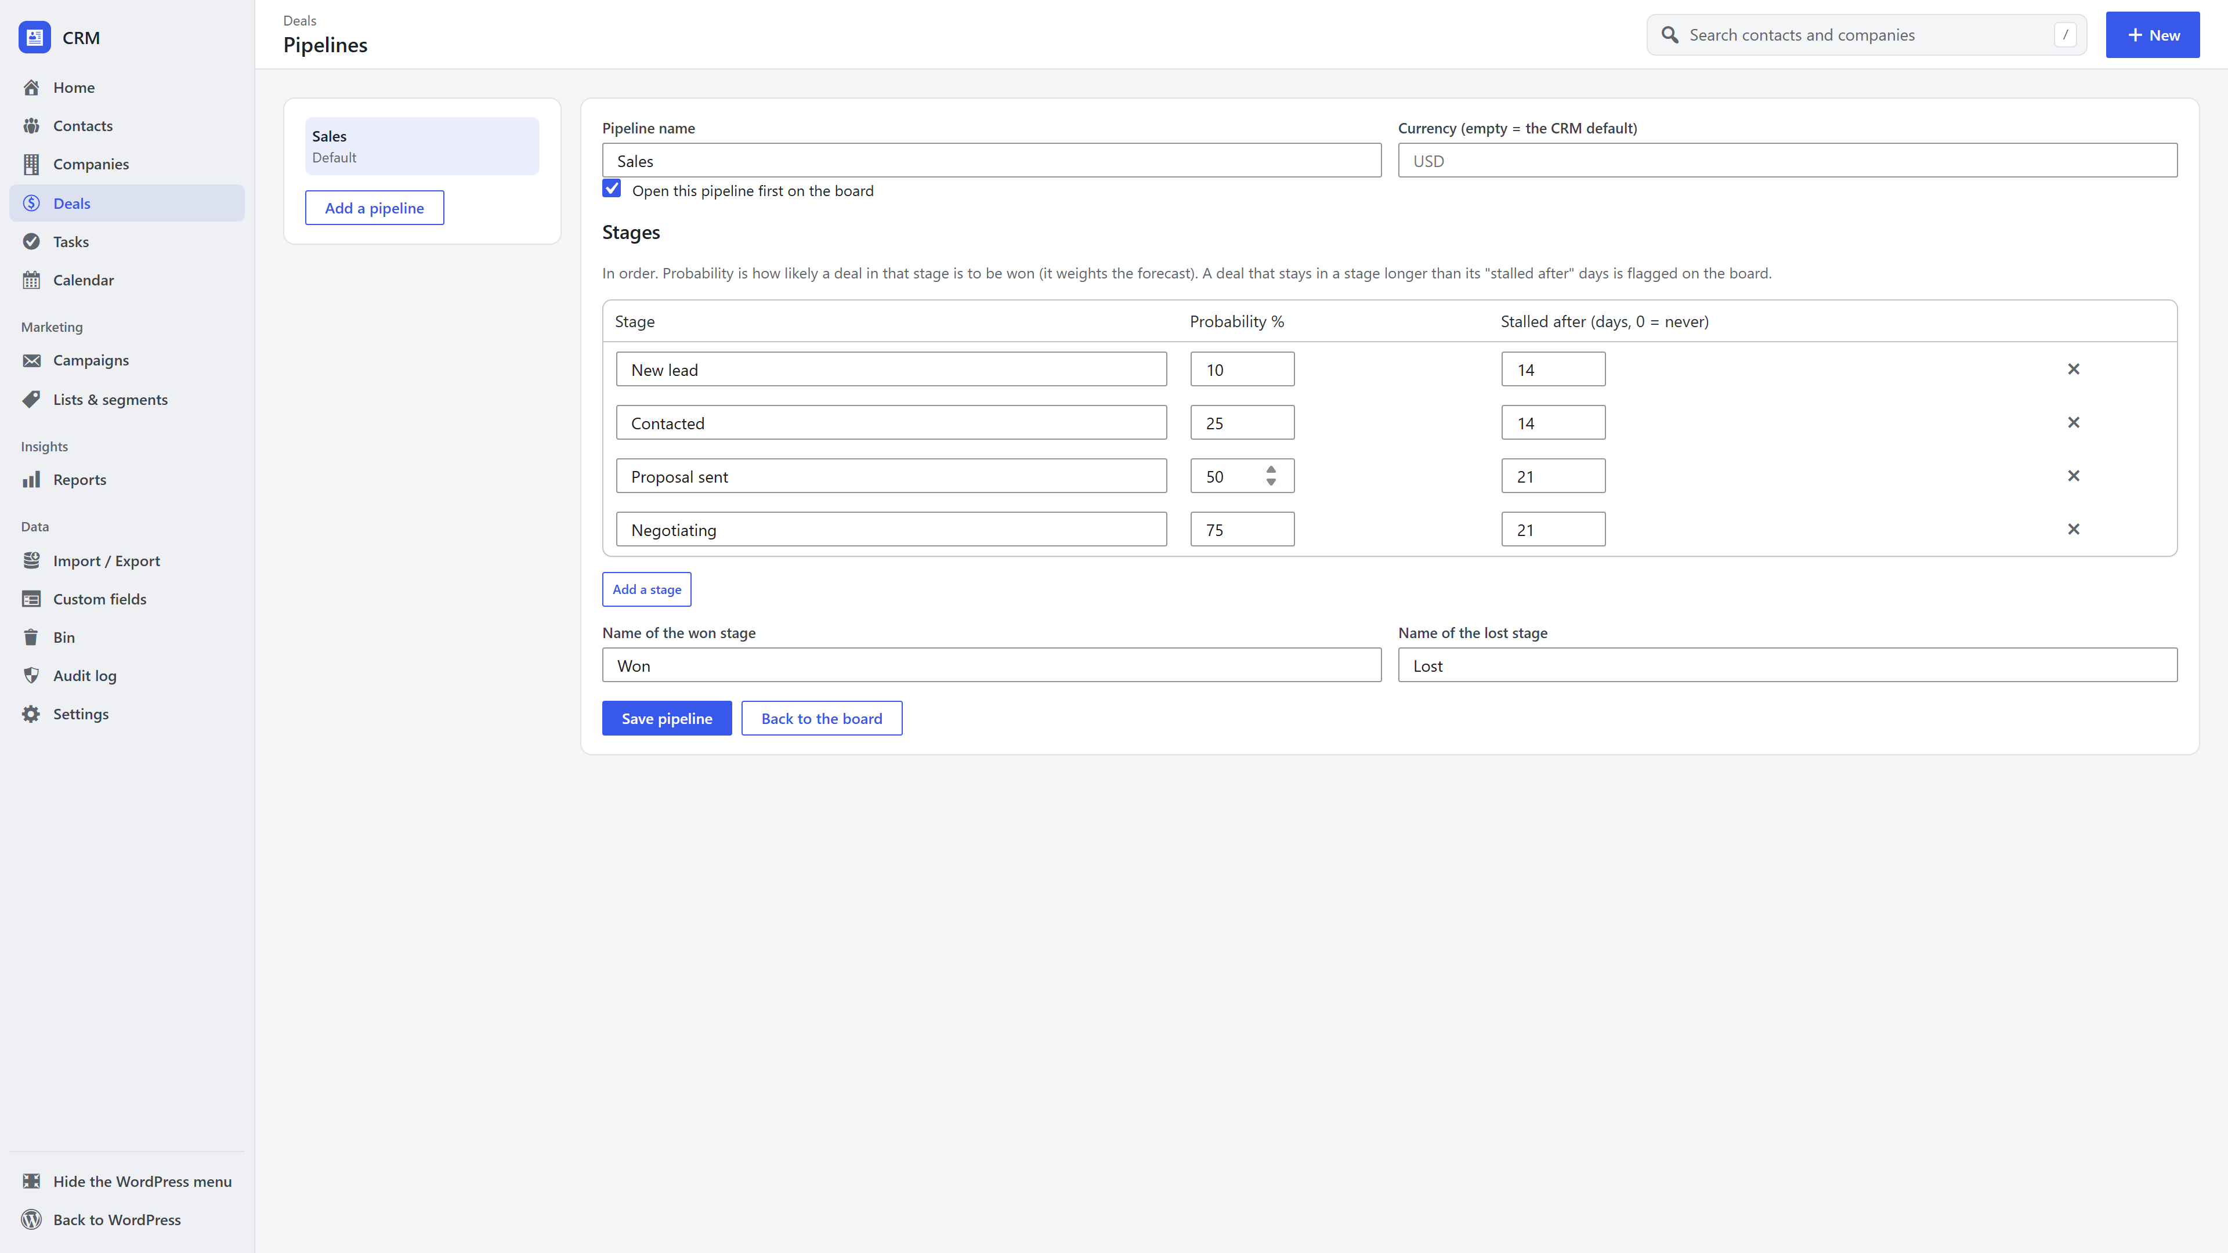The image size is (2228, 1253).
Task: Click the Import / Export icon
Action: (x=32, y=560)
